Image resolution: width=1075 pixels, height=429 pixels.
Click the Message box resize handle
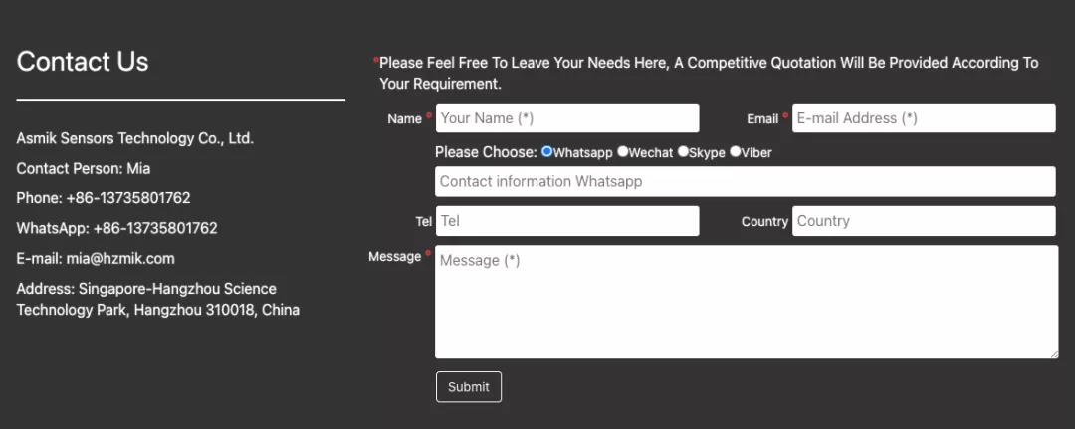[1053, 353]
